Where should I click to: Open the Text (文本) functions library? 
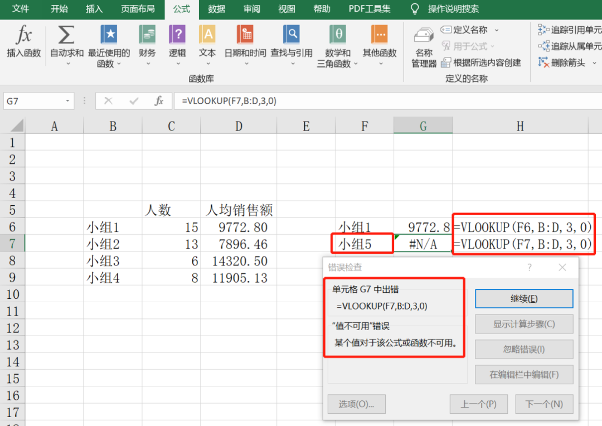pyautogui.click(x=207, y=44)
